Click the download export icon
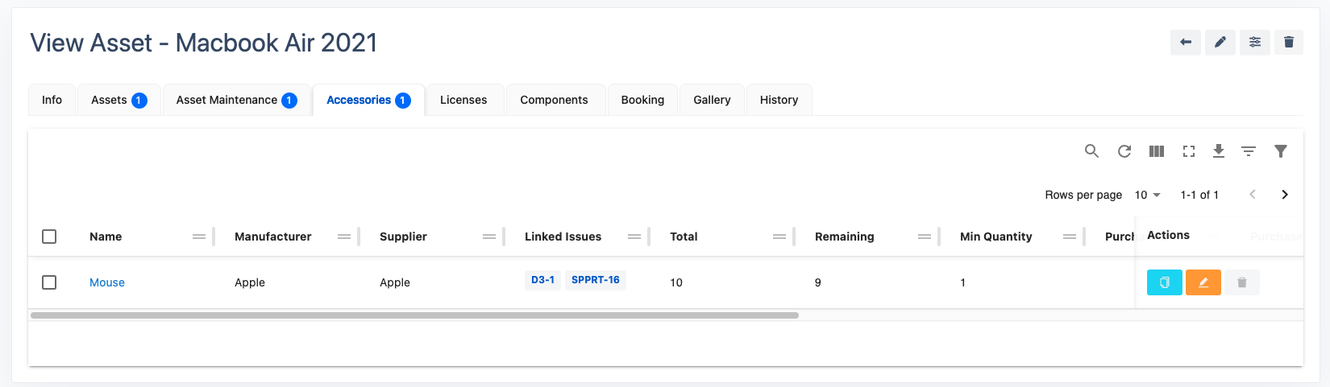This screenshot has height=387, width=1330. point(1218,151)
